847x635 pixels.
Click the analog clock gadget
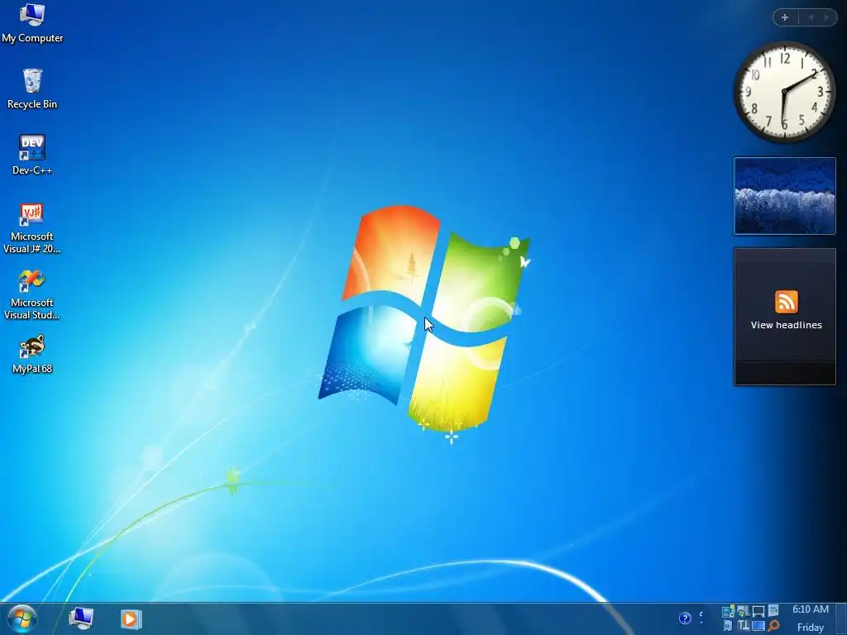pyautogui.click(x=784, y=92)
